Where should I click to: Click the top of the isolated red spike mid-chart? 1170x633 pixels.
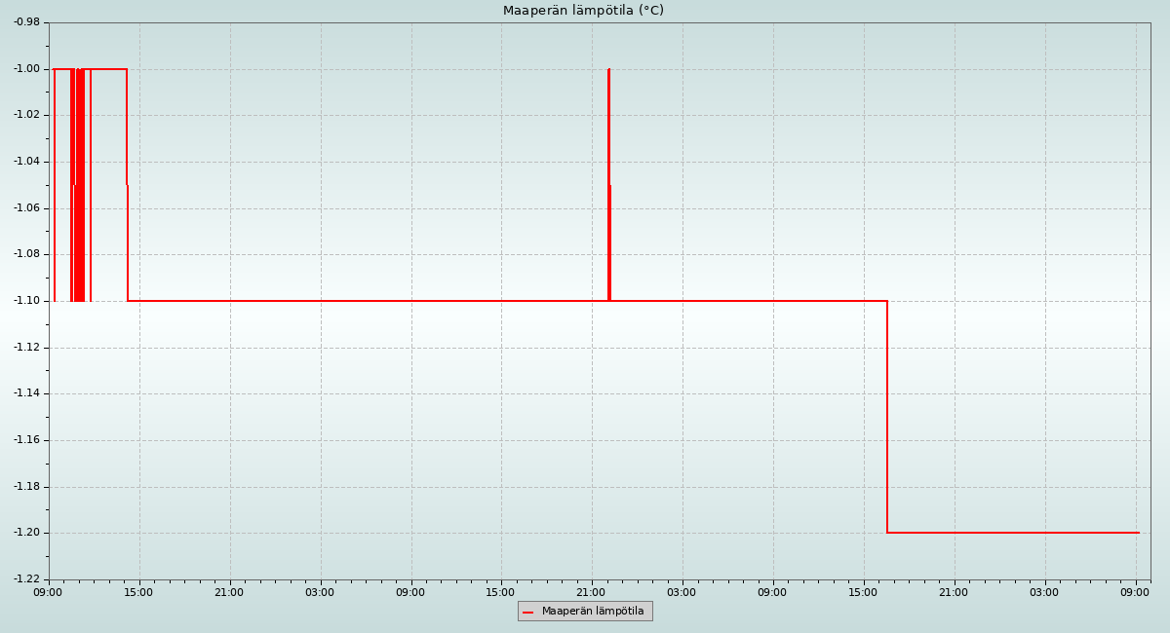tap(608, 70)
